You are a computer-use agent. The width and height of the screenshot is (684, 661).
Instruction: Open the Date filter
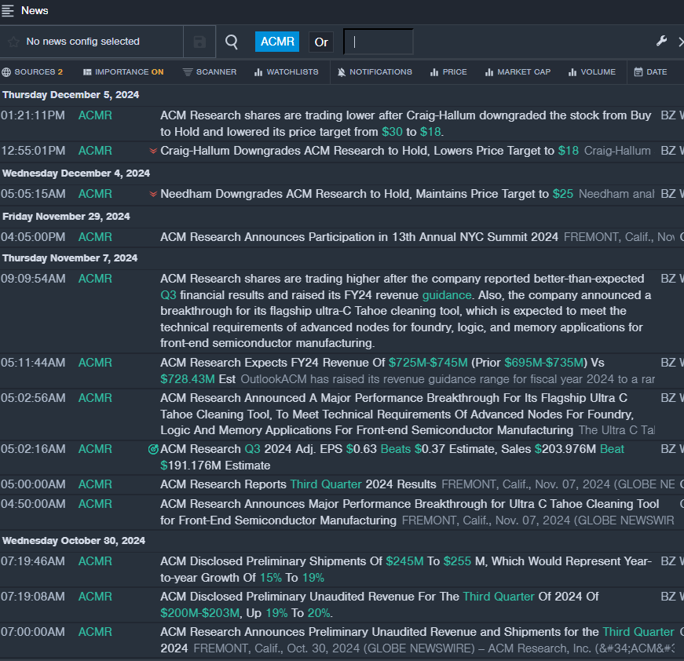(x=650, y=72)
